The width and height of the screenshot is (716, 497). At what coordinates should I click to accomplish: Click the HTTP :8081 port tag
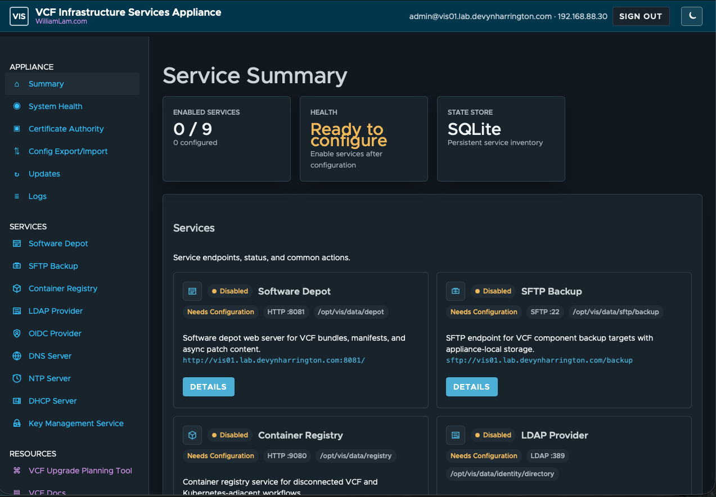[x=286, y=312]
